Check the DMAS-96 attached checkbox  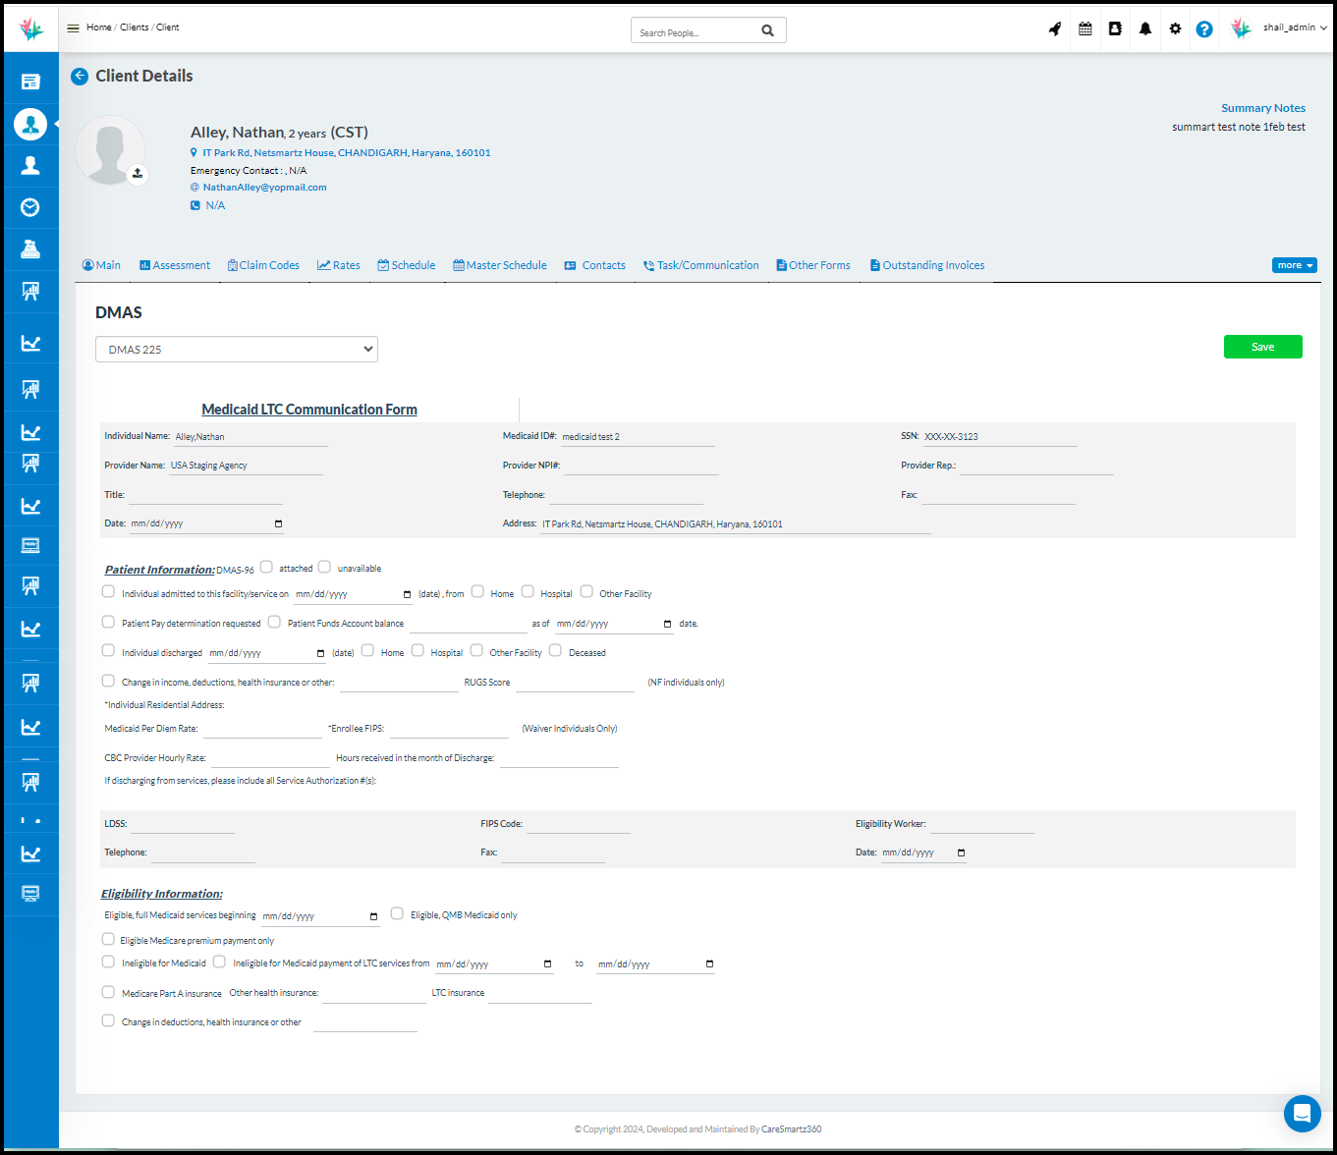pos(266,567)
